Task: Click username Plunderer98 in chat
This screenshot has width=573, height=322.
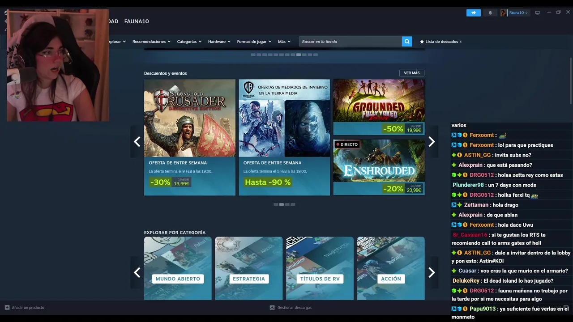Action: (468, 185)
